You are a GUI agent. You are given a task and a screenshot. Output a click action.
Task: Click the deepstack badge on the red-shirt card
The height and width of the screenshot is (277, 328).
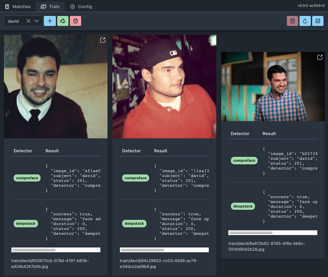pyautogui.click(x=134, y=223)
